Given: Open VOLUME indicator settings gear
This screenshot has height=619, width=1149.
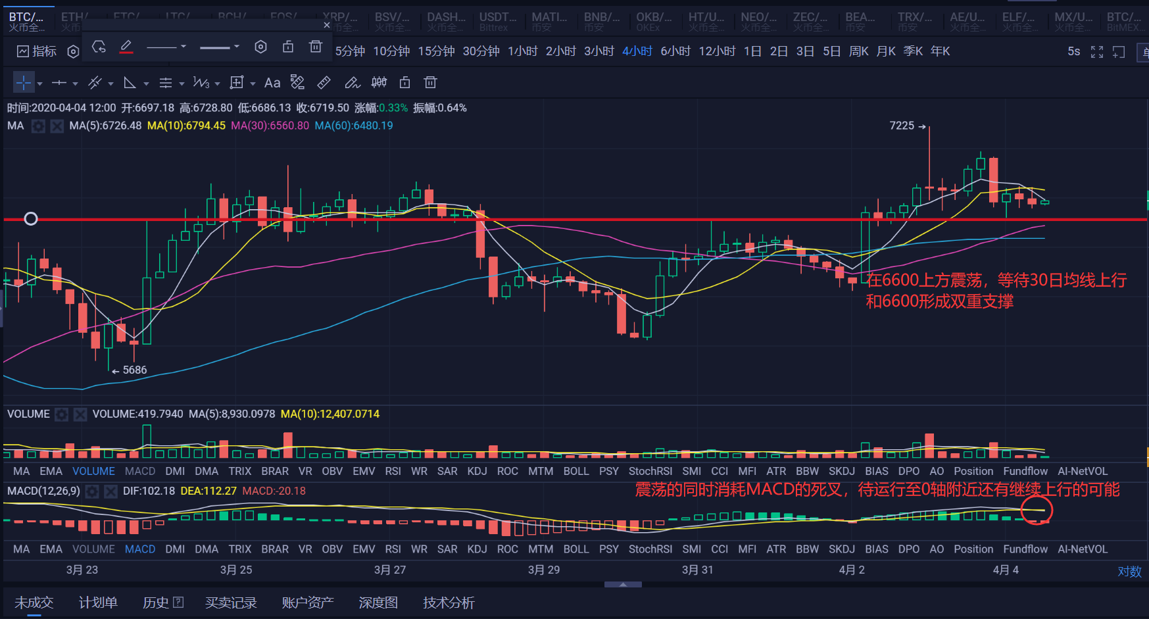Looking at the screenshot, I should tap(61, 414).
